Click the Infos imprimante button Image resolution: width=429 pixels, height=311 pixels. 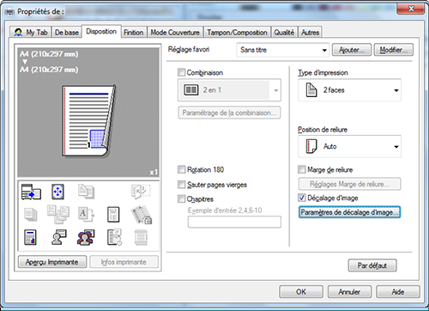(x=124, y=262)
